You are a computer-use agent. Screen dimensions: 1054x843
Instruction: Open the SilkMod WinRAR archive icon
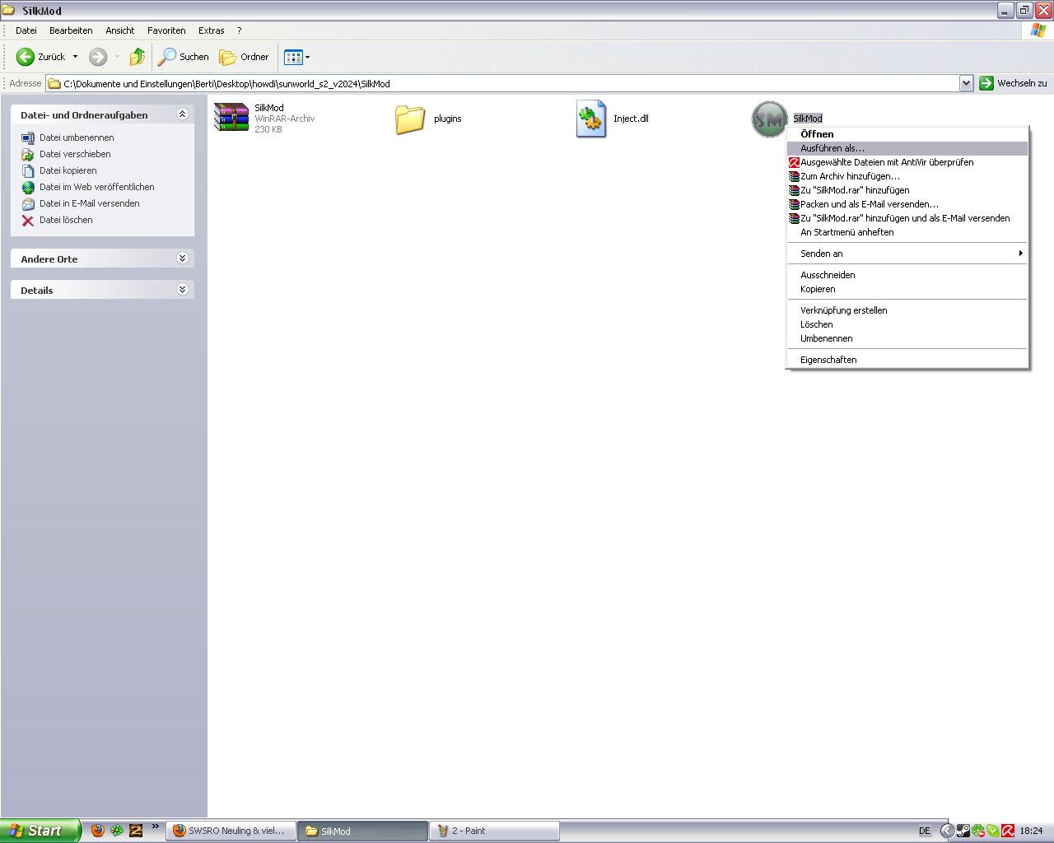[x=231, y=118]
